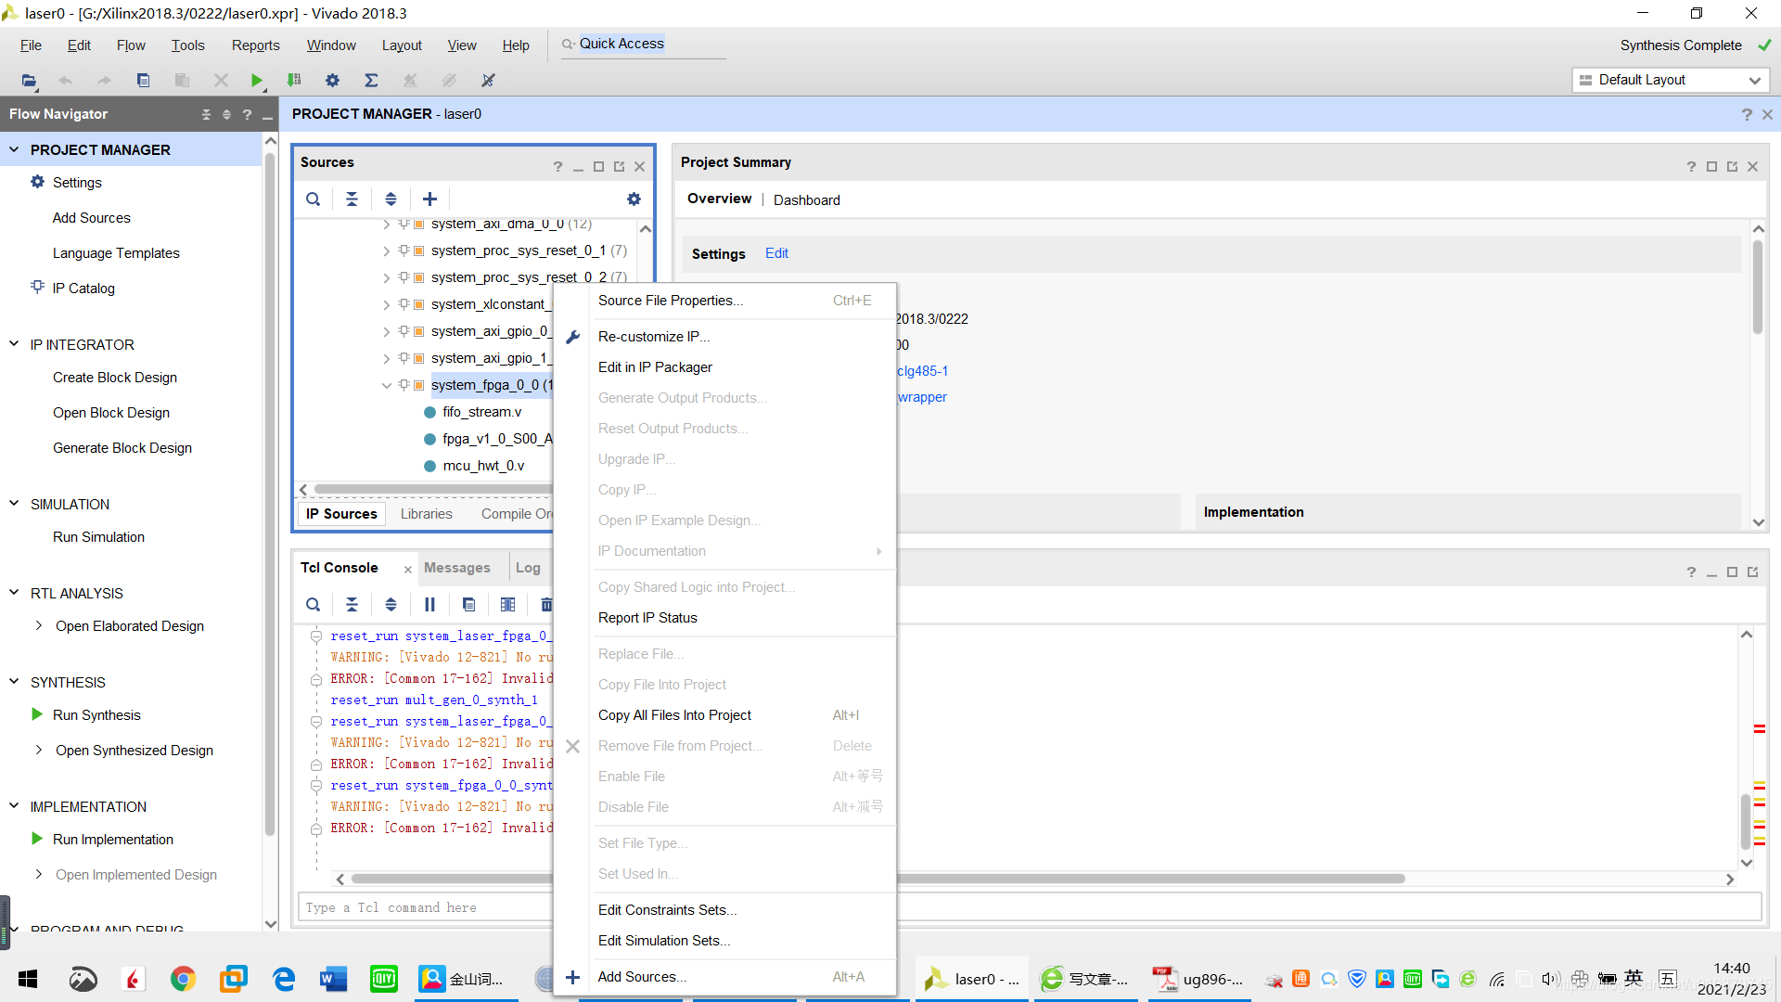This screenshot has height=1002, width=1781.
Task: Click the Sigma report icon in toolbar
Action: tap(371, 81)
